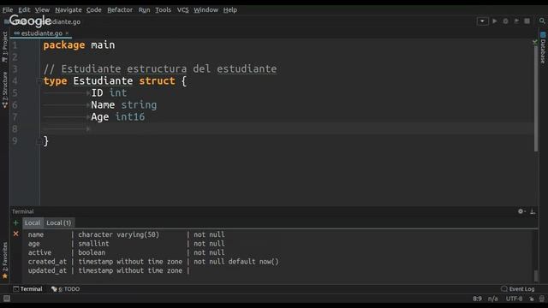
Task: Switch to the Local terminal tab
Action: (x=33, y=222)
